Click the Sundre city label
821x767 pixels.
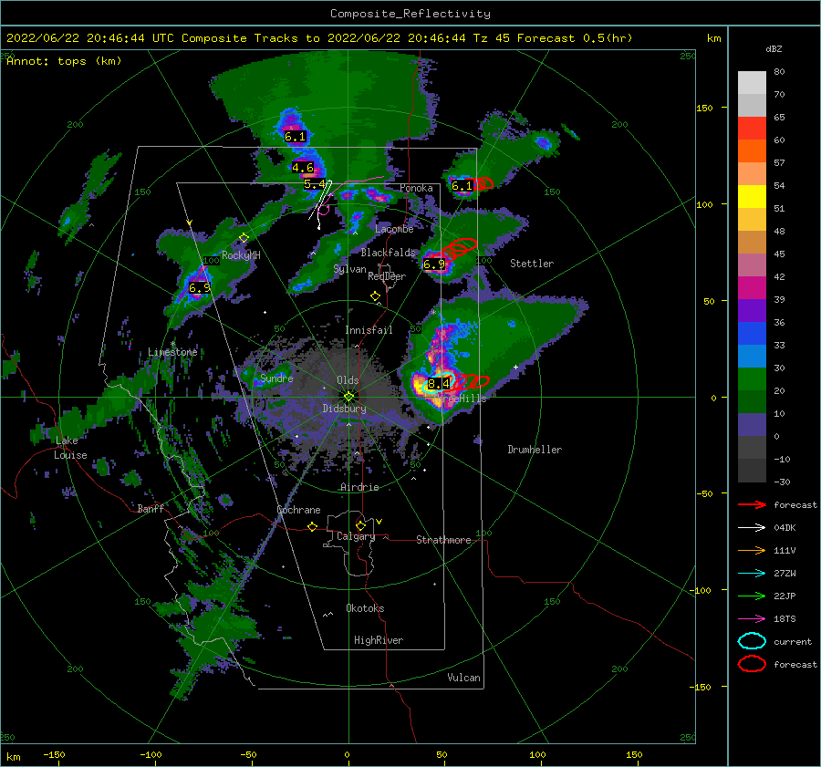pos(276,378)
